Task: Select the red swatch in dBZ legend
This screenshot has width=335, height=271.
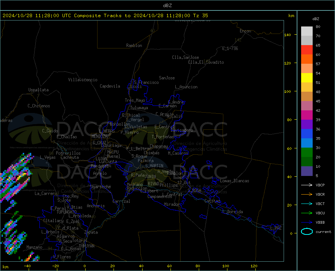Action: point(307,50)
